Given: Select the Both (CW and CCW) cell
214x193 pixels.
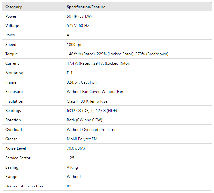Looking at the screenshot, I should 84,120.
